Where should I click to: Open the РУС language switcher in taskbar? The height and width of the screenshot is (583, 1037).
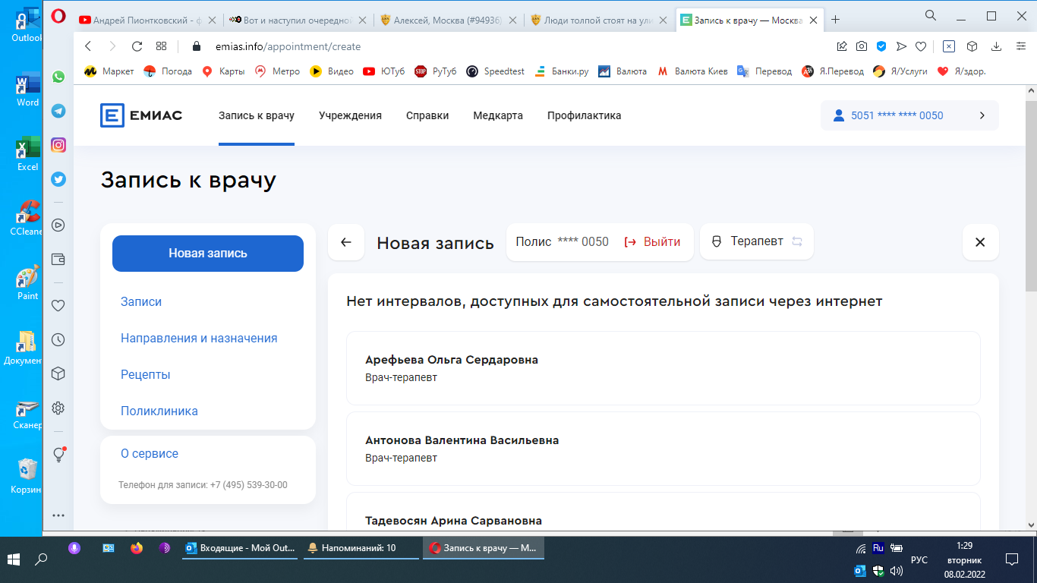(919, 560)
